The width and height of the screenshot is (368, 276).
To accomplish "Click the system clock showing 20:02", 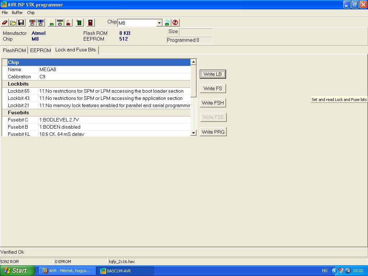I will click(358, 271).
